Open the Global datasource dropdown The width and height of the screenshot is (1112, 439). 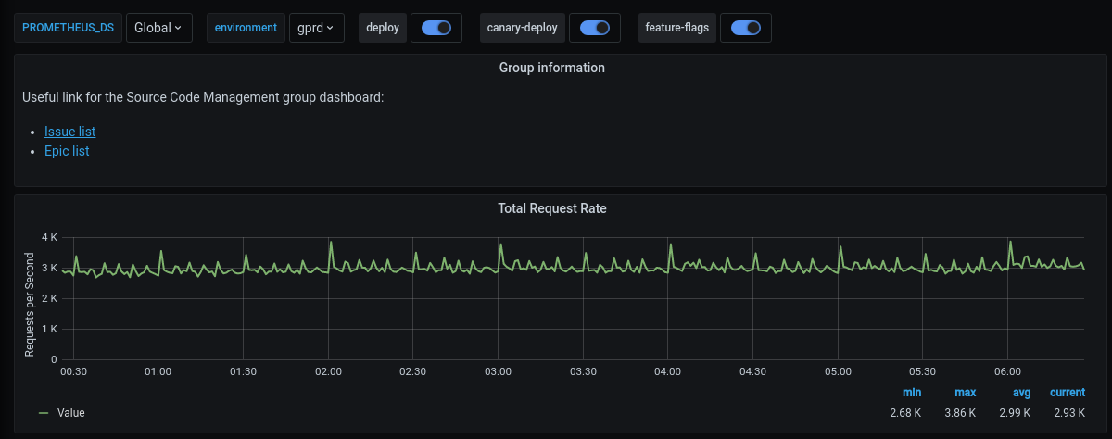pyautogui.click(x=158, y=28)
